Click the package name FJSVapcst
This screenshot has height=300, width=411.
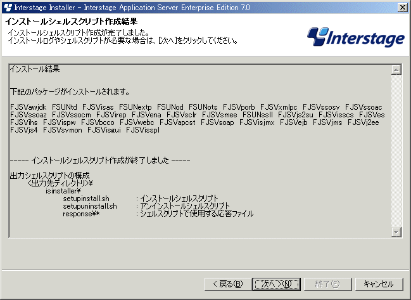click(177, 122)
